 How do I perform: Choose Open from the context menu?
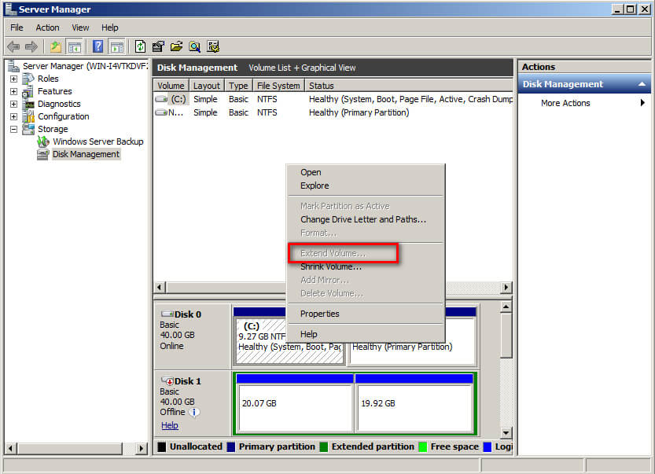coord(366,172)
